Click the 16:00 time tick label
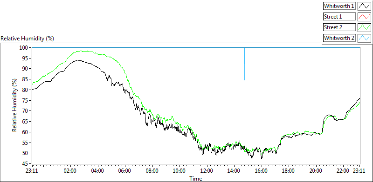Viewport: 373px width, 182px height. (262, 170)
